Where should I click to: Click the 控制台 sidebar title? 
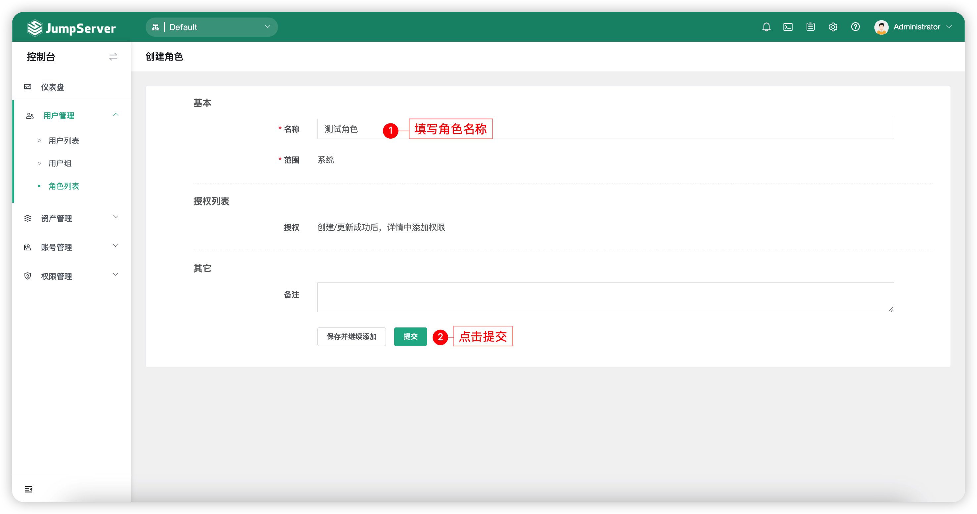point(41,57)
